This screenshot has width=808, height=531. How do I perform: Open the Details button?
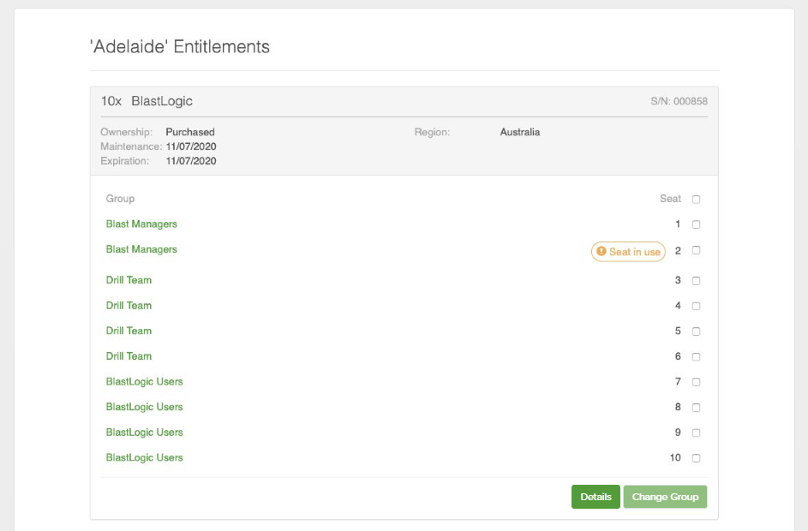[x=596, y=497]
